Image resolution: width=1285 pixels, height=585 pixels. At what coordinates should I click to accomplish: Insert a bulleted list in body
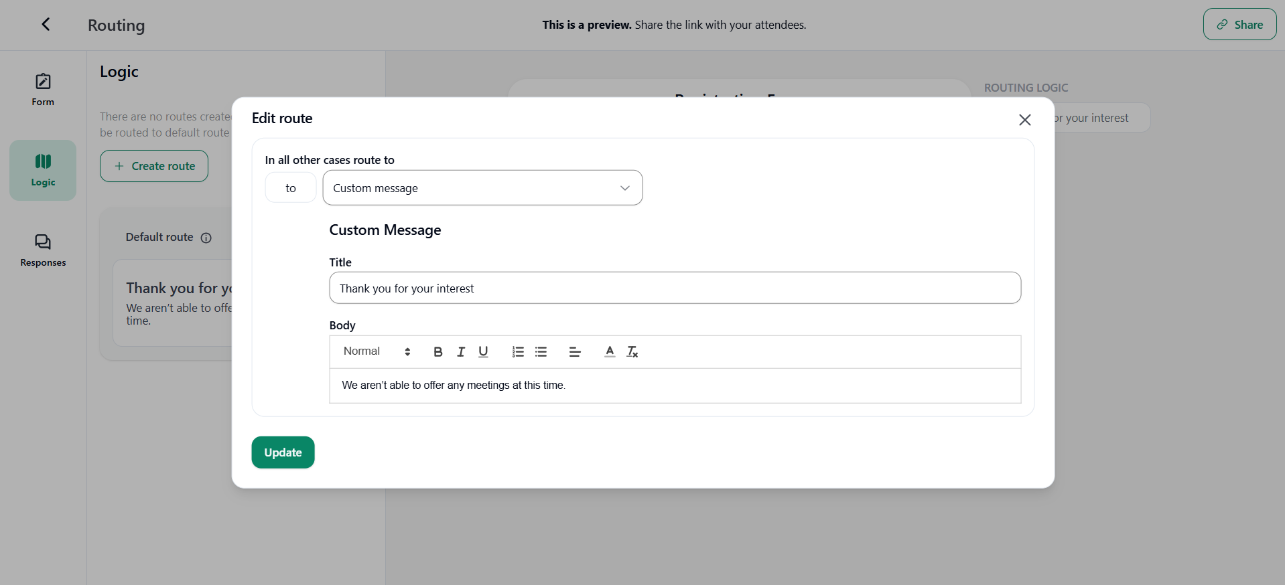tap(541, 352)
